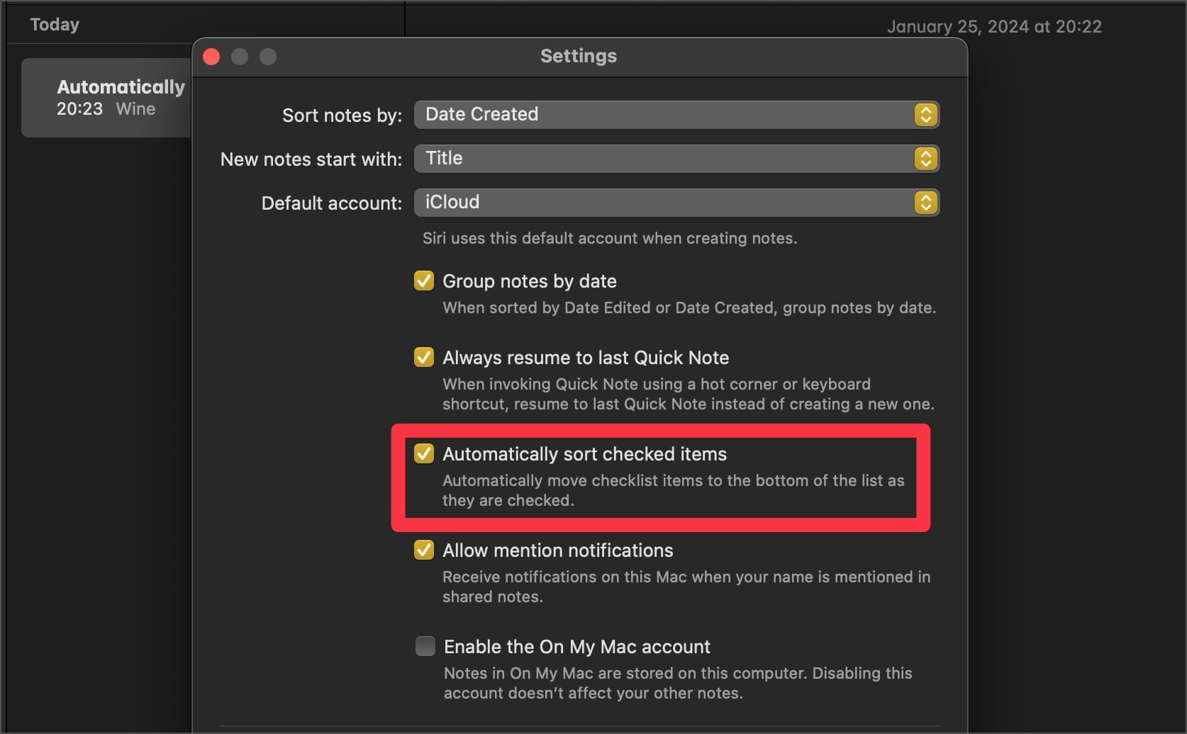Screen dimensions: 1187x734
Task: Click the chevron stepper beside Title
Action: click(x=925, y=159)
